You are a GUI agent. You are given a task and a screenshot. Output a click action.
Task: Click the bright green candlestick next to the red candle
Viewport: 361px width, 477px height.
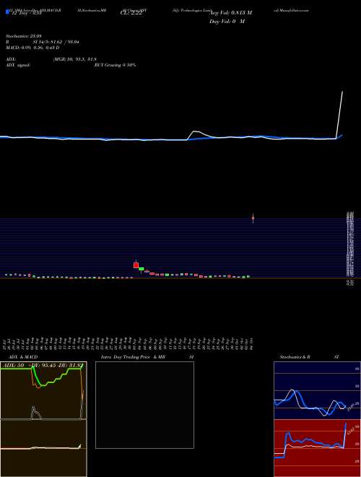click(x=141, y=269)
